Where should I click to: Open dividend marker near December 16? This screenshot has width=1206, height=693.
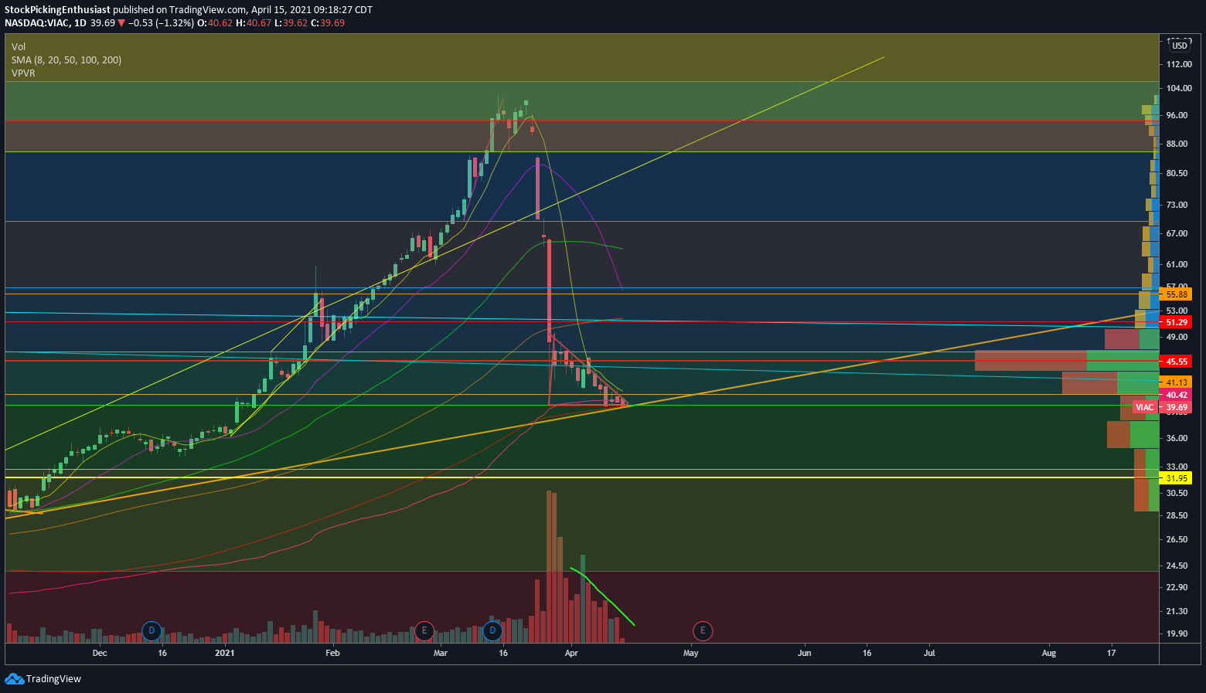[x=152, y=630]
